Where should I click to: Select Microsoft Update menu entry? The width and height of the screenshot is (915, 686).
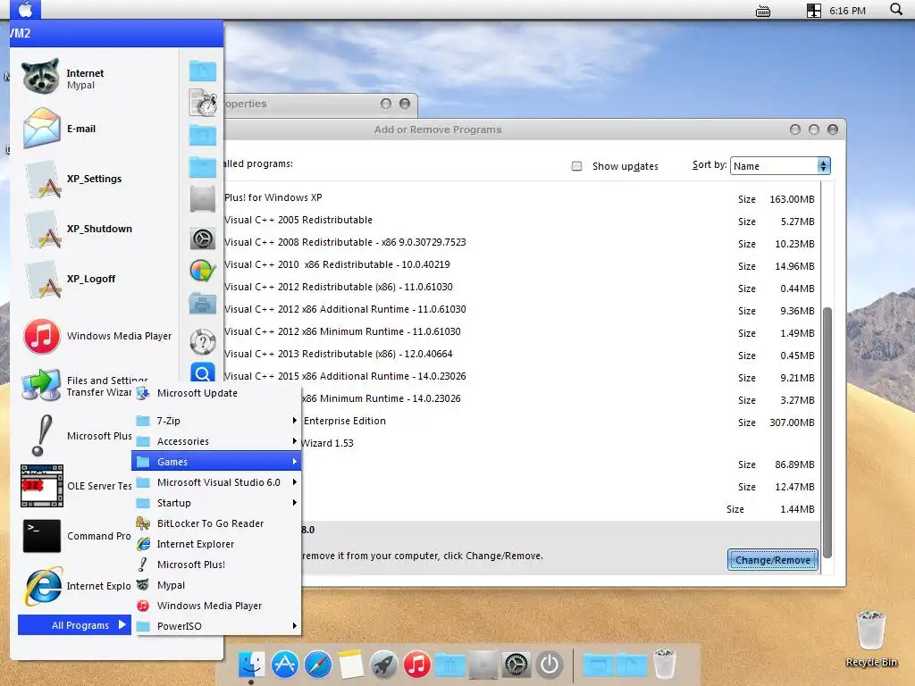[x=217, y=393]
